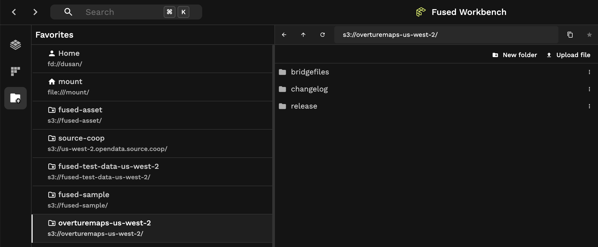Select the overturemaps-us-west-2 favorite
This screenshot has width=598, height=247.
click(x=152, y=228)
